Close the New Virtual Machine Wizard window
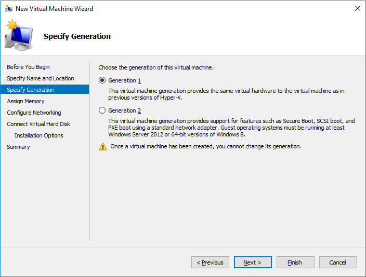Screen dimensions: 366x277 (x=357, y=9)
